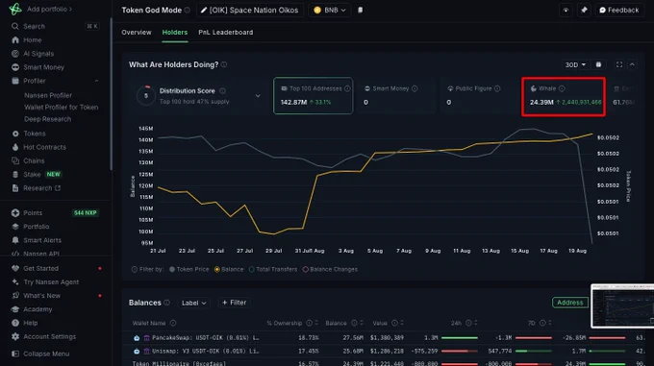Image resolution: width=654 pixels, height=366 pixels.
Task: Click the PancakeSwap 24h green change bar
Action: tap(459, 338)
